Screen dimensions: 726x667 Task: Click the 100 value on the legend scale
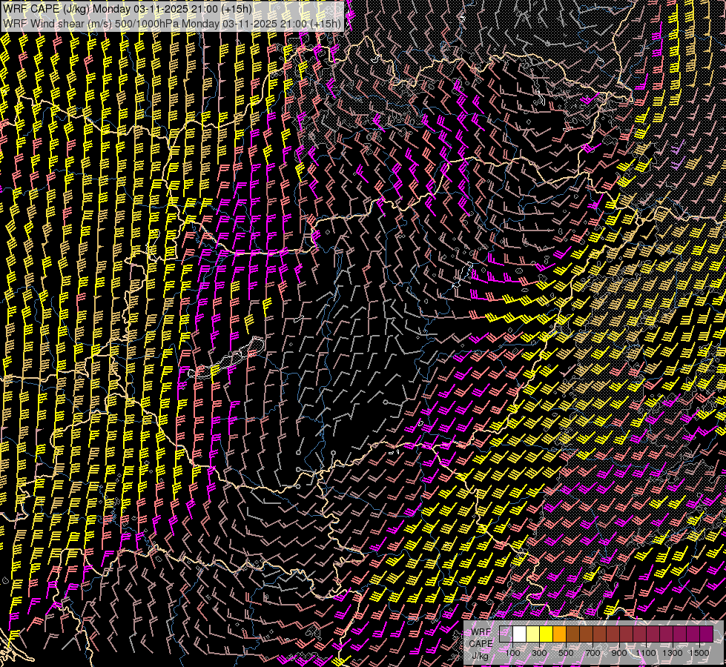tap(512, 652)
